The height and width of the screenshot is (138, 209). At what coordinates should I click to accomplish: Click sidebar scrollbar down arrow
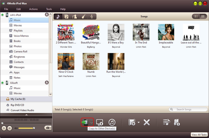pyautogui.click(x=51, y=94)
